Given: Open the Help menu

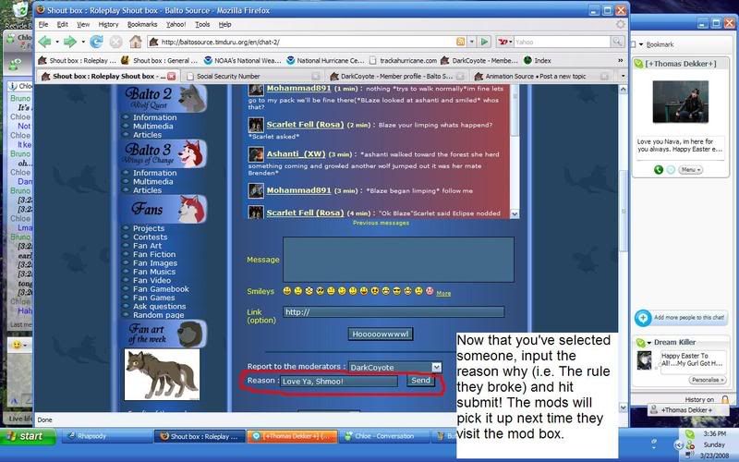Looking at the screenshot, I should [x=224, y=24].
